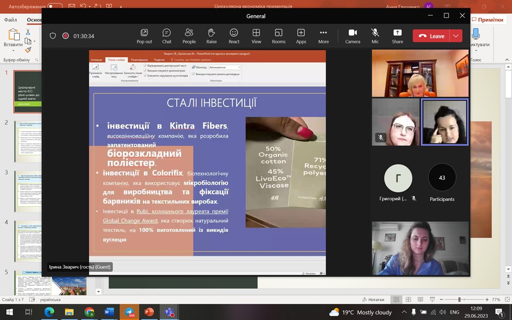Open breakout Rooms
This screenshot has height=320, width=512.
pos(279,36)
